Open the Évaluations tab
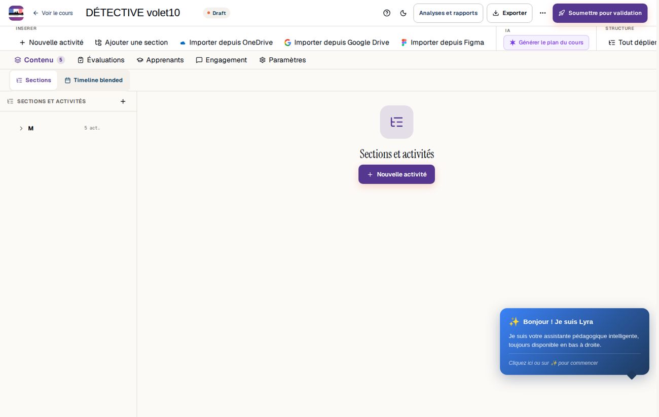 coord(101,60)
